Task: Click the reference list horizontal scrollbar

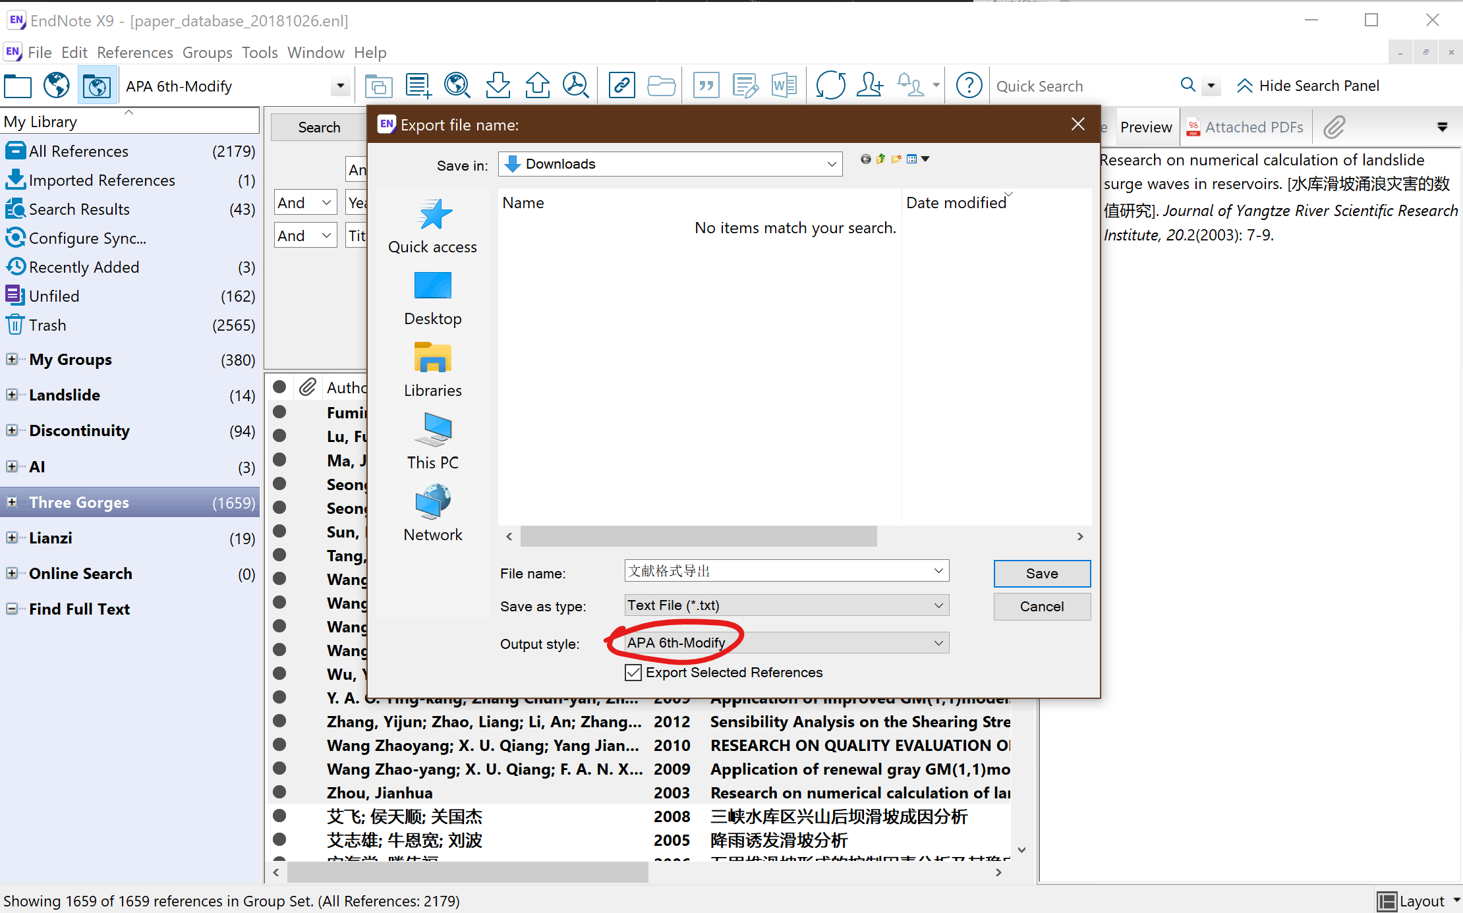Action: click(x=468, y=872)
